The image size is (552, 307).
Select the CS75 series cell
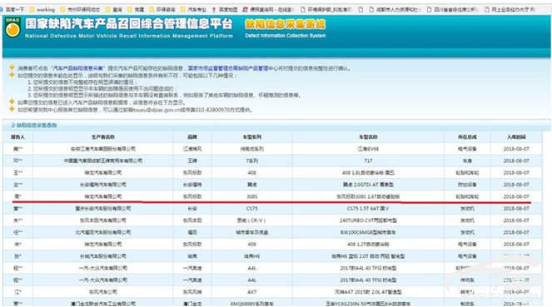[251, 209]
